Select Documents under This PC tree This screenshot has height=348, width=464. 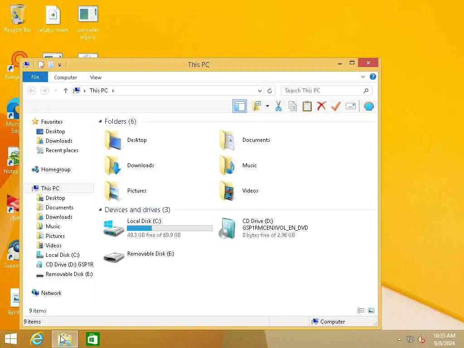55,208
